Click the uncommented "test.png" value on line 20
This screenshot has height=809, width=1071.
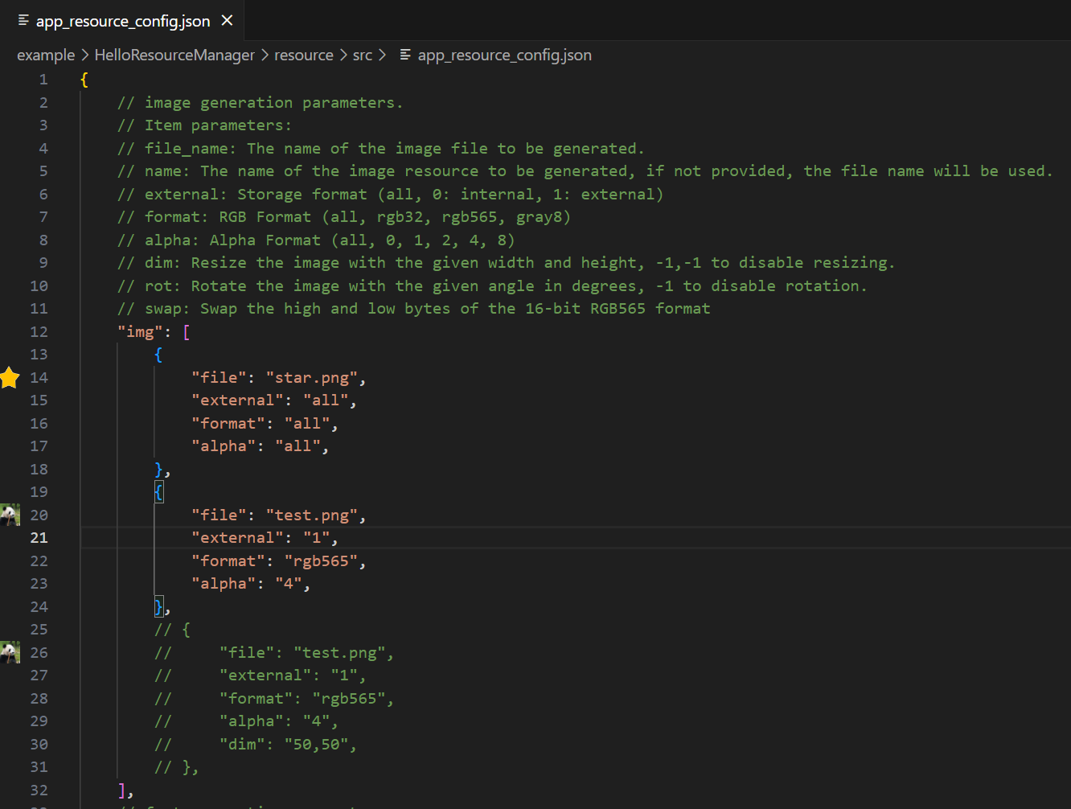311,515
